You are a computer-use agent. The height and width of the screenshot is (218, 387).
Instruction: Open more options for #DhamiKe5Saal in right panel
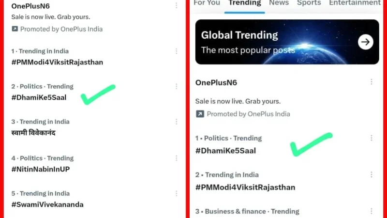click(x=372, y=138)
